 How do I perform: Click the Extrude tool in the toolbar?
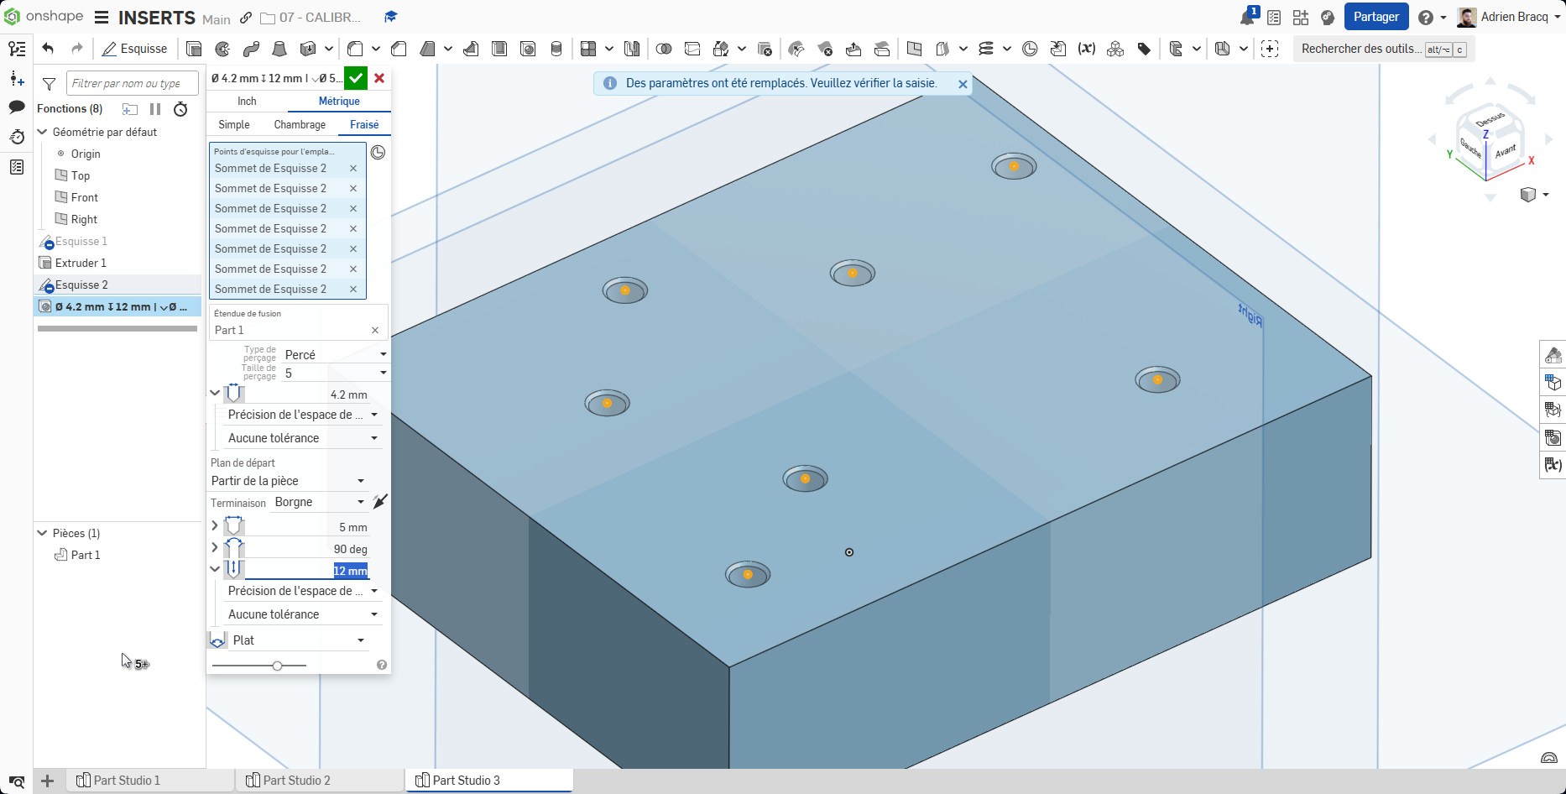coord(194,49)
